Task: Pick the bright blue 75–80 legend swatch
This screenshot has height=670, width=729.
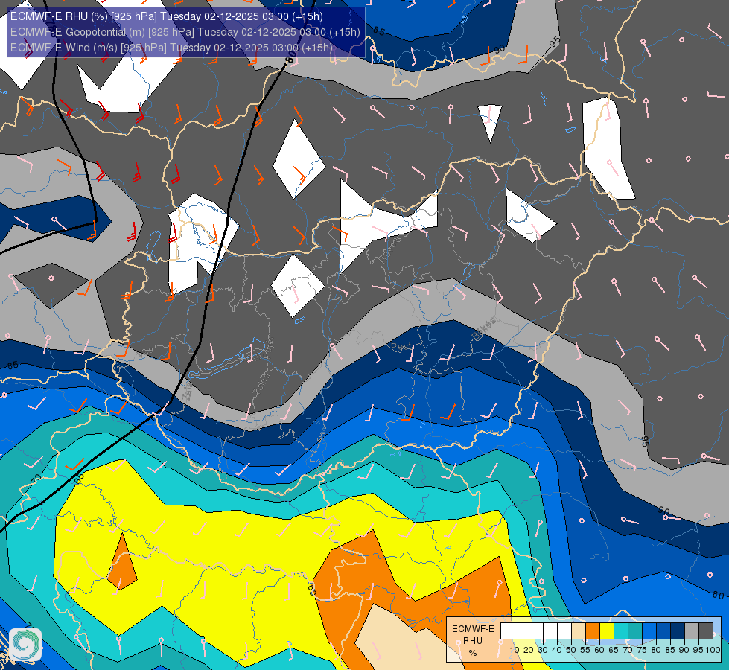Action: [649, 631]
